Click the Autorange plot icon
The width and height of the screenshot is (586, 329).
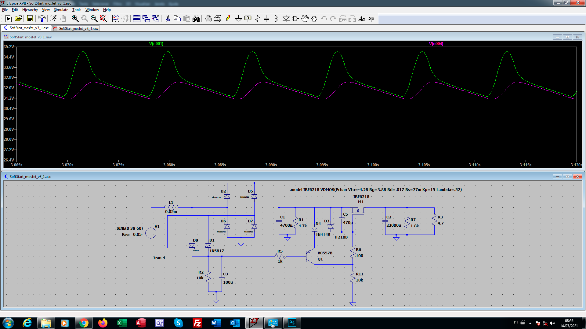tap(115, 19)
